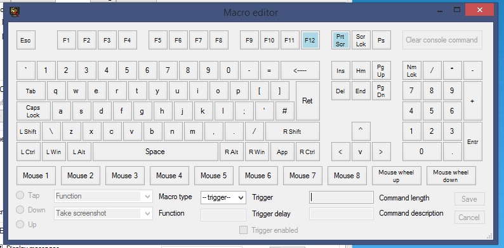Select the L Win key button
Screen dimensions: 504x248
(x=54, y=152)
